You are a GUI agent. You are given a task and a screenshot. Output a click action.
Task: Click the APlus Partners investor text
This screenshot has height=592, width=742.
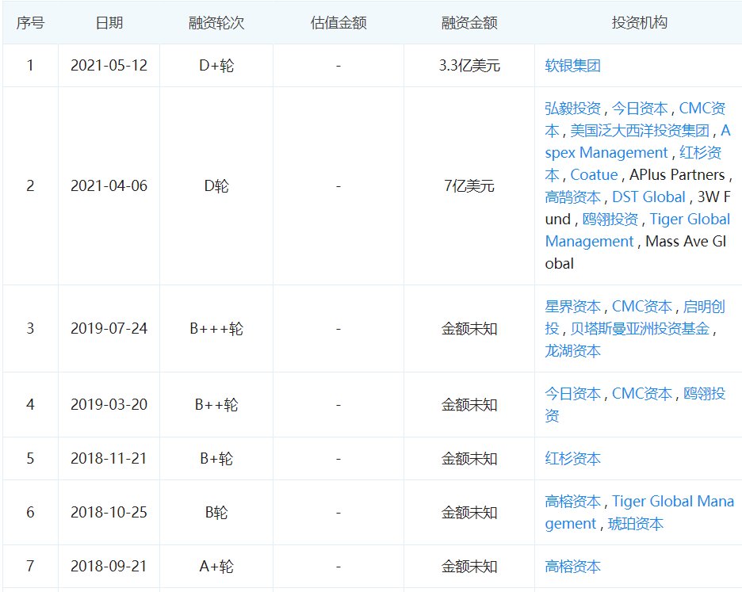point(677,175)
